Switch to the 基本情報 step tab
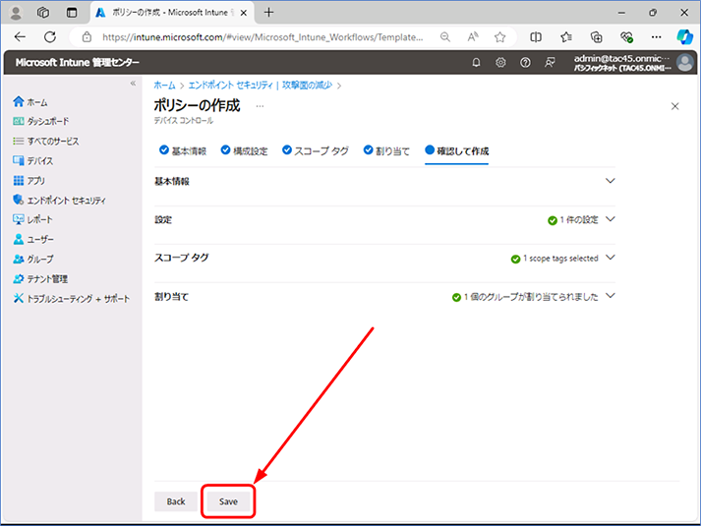The image size is (701, 526). [x=183, y=151]
